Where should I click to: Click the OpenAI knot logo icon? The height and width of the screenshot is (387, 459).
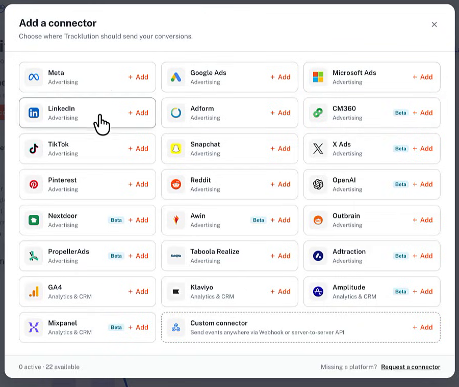point(318,184)
